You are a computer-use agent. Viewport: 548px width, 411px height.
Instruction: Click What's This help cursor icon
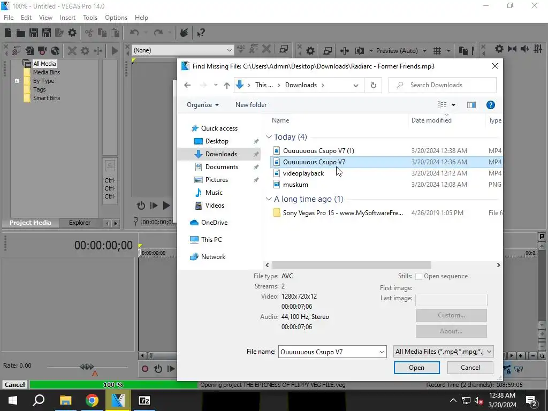tap(201, 33)
